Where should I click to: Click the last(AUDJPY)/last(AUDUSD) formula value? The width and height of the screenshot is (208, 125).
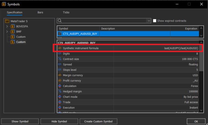[181, 48]
